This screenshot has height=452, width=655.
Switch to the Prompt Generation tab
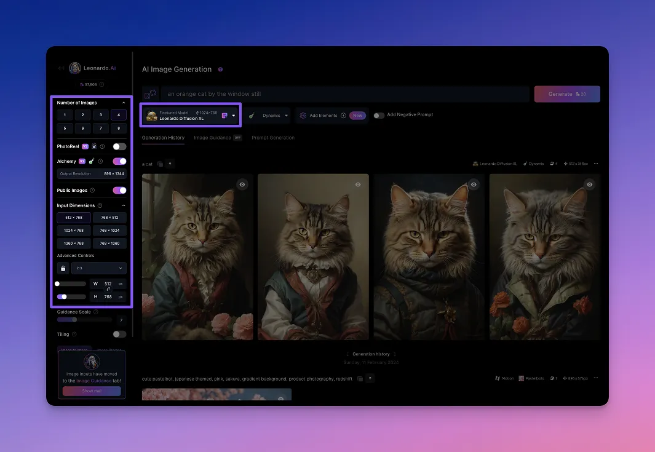pyautogui.click(x=273, y=138)
